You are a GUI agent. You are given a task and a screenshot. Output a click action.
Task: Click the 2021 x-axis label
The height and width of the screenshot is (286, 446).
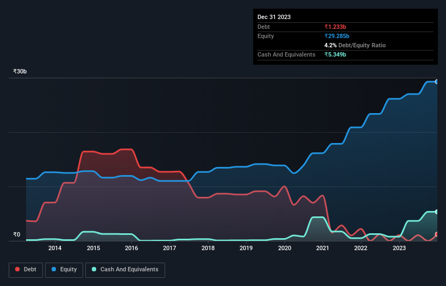(323, 248)
